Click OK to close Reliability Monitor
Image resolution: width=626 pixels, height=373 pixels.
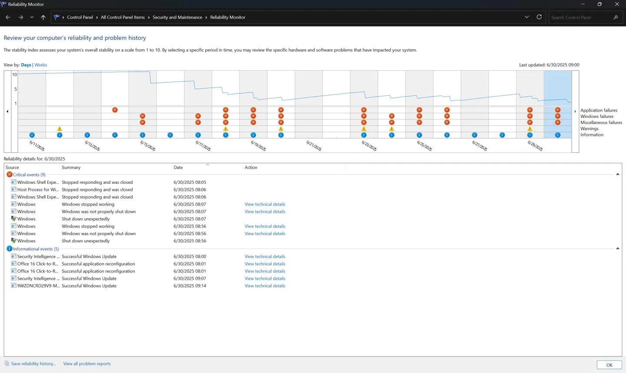click(609, 365)
